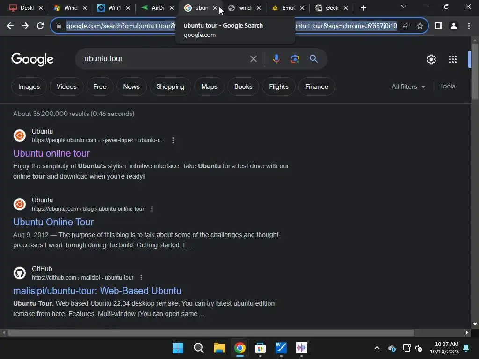Open the Chrome profile icon
This screenshot has height=359, width=479.
(x=454, y=26)
